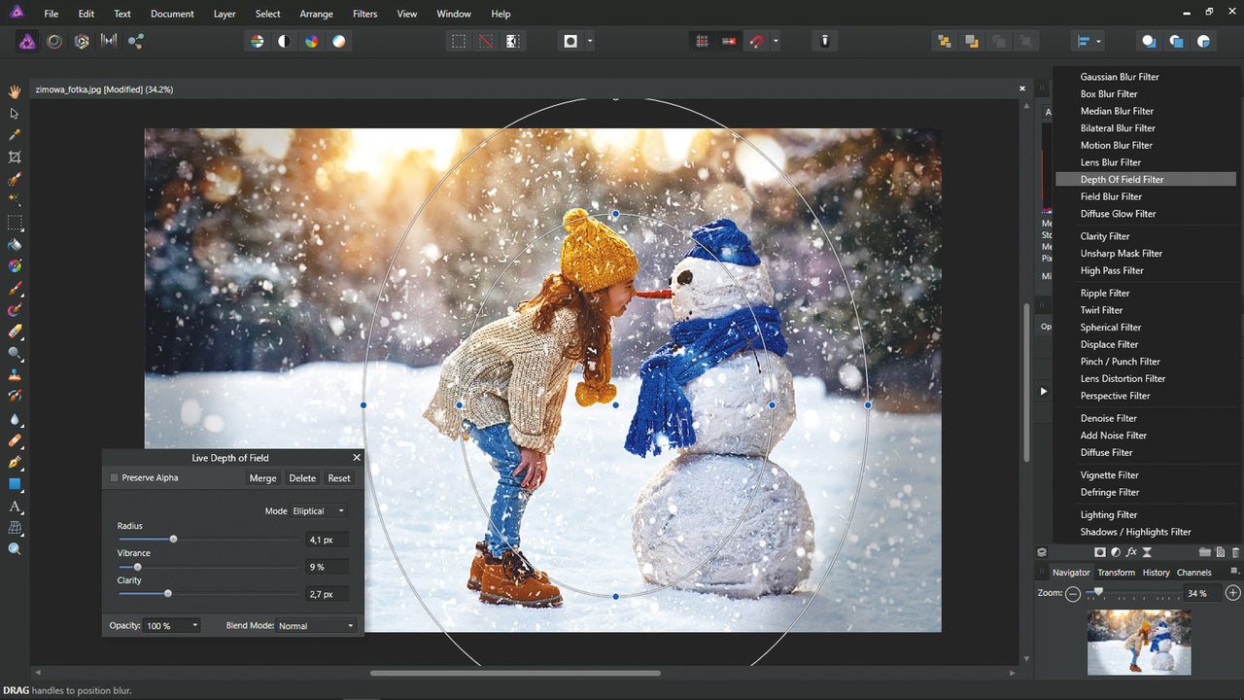Viewport: 1244px width, 700px height.
Task: Apply Auto Colors from toolbar
Action: point(311,41)
